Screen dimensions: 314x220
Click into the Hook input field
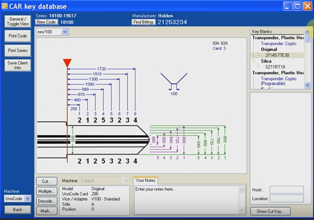click(x=286, y=190)
